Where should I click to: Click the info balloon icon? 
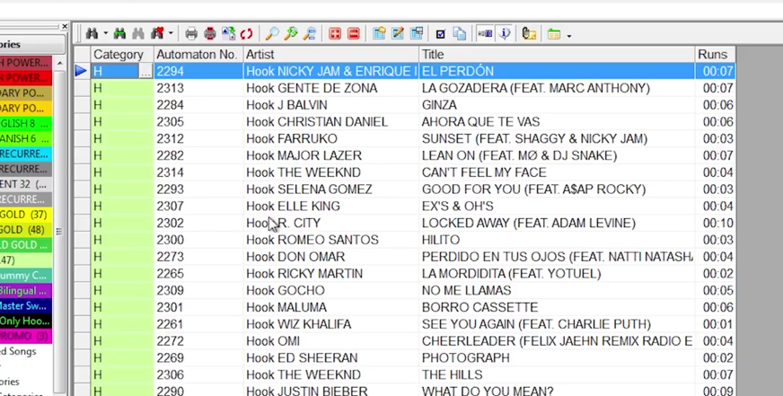[x=505, y=33]
